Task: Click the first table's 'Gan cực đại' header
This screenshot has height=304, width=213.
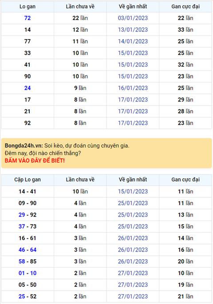Action: tap(185, 6)
